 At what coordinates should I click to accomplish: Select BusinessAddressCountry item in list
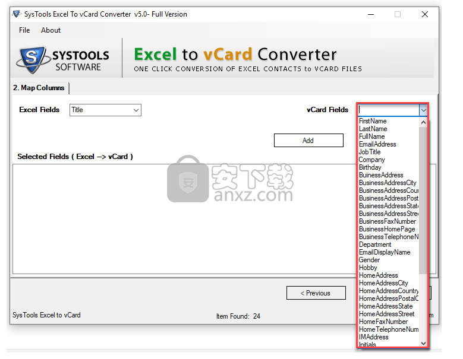click(389, 190)
